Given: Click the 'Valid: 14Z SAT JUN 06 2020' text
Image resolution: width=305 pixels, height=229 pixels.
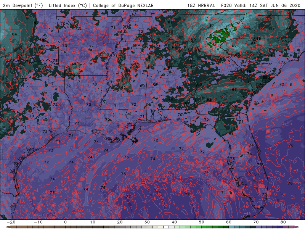Looking at the screenshot, I should [267, 5].
